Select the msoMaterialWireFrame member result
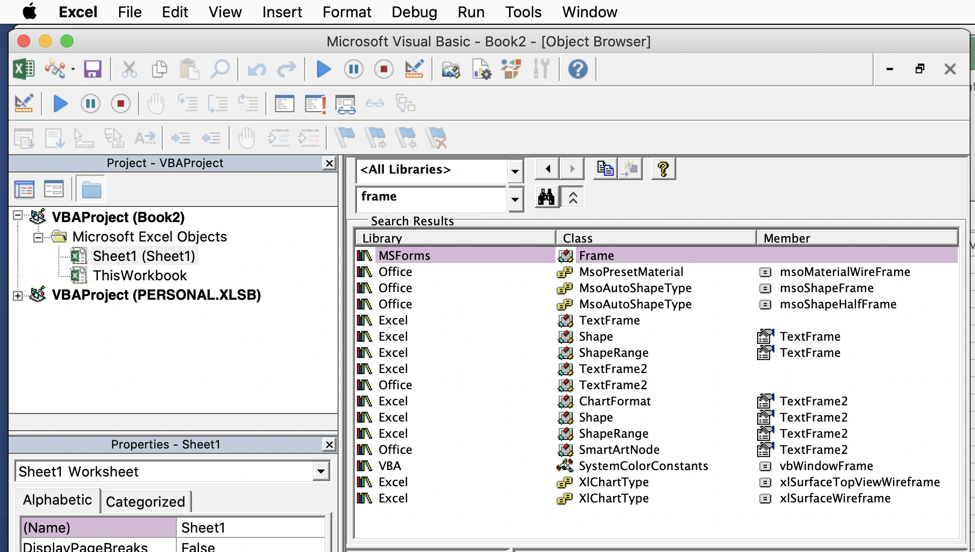This screenshot has width=975, height=552. click(845, 272)
